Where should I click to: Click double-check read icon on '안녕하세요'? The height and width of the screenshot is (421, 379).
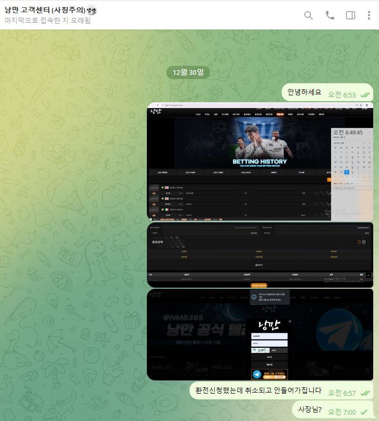click(365, 95)
